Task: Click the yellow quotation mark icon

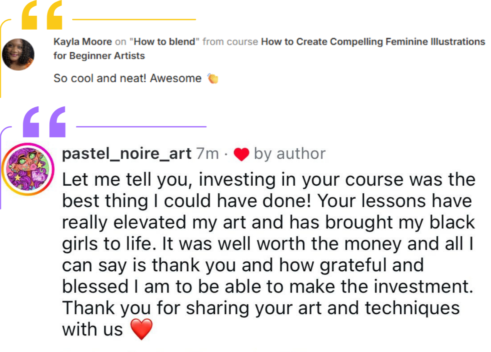Action: click(x=42, y=15)
